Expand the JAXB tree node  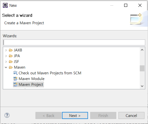(x=6, y=50)
